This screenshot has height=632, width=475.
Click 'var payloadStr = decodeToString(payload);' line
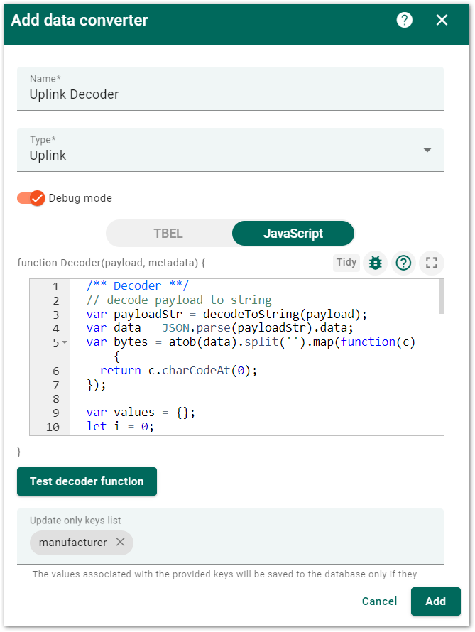click(226, 314)
